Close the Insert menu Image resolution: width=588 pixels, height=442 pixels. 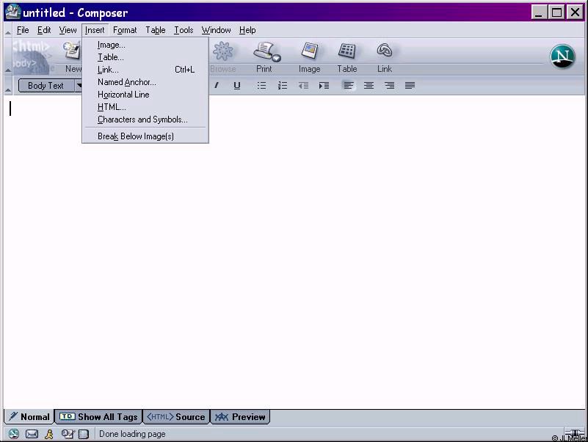click(x=95, y=30)
